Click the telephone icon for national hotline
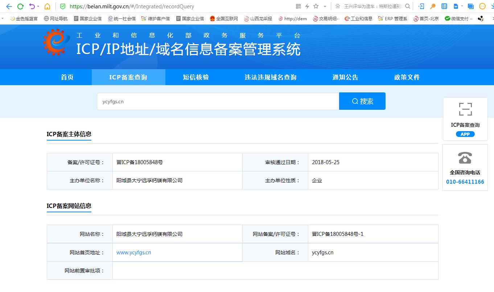This screenshot has height=292, width=494. pos(465,158)
